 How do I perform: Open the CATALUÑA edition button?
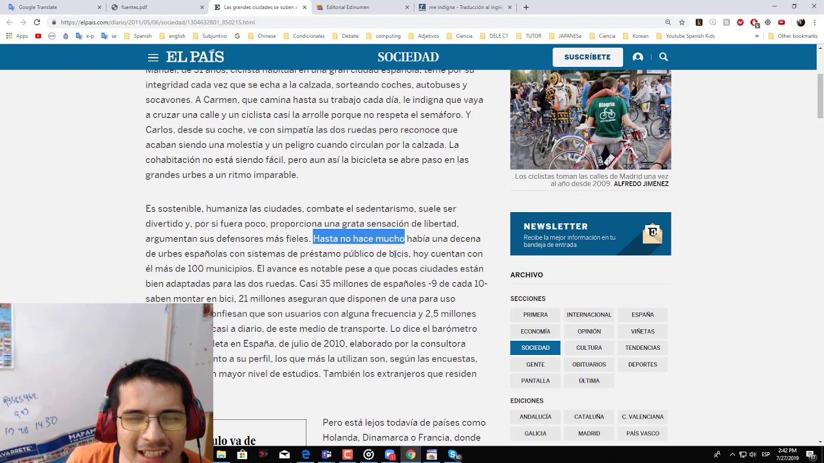[589, 417]
